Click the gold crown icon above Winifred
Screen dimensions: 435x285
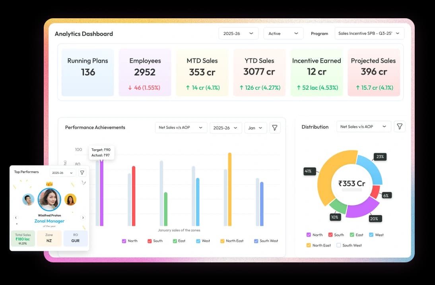(49, 184)
